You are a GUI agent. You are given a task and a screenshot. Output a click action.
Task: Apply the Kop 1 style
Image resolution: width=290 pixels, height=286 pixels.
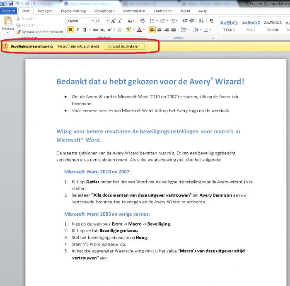point(229,25)
